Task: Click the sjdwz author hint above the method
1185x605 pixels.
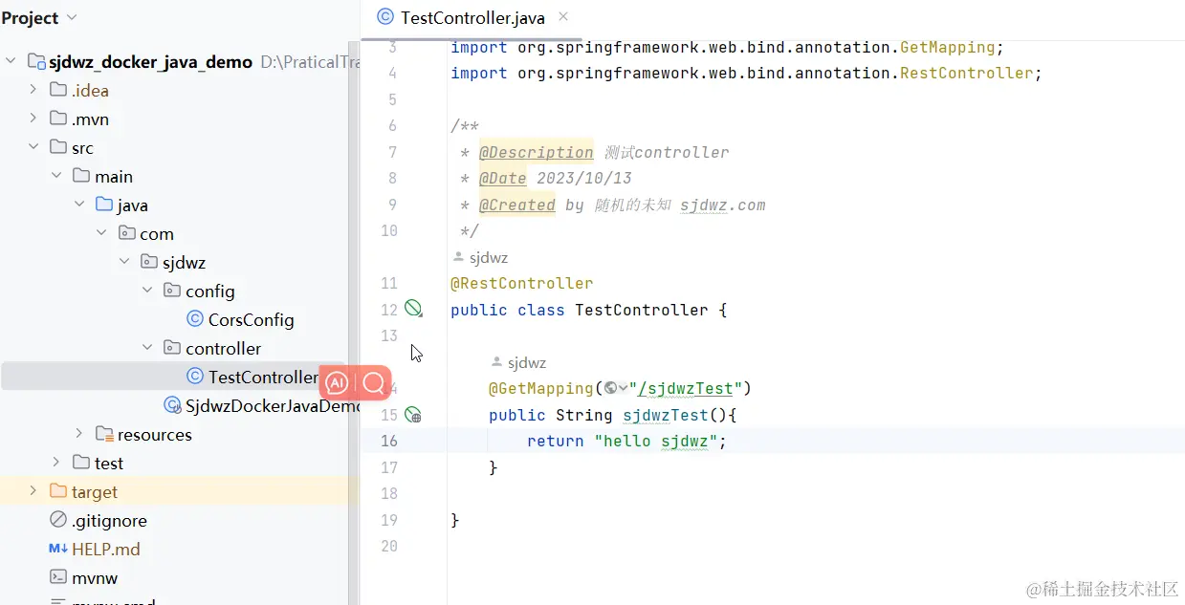Action: (518, 362)
